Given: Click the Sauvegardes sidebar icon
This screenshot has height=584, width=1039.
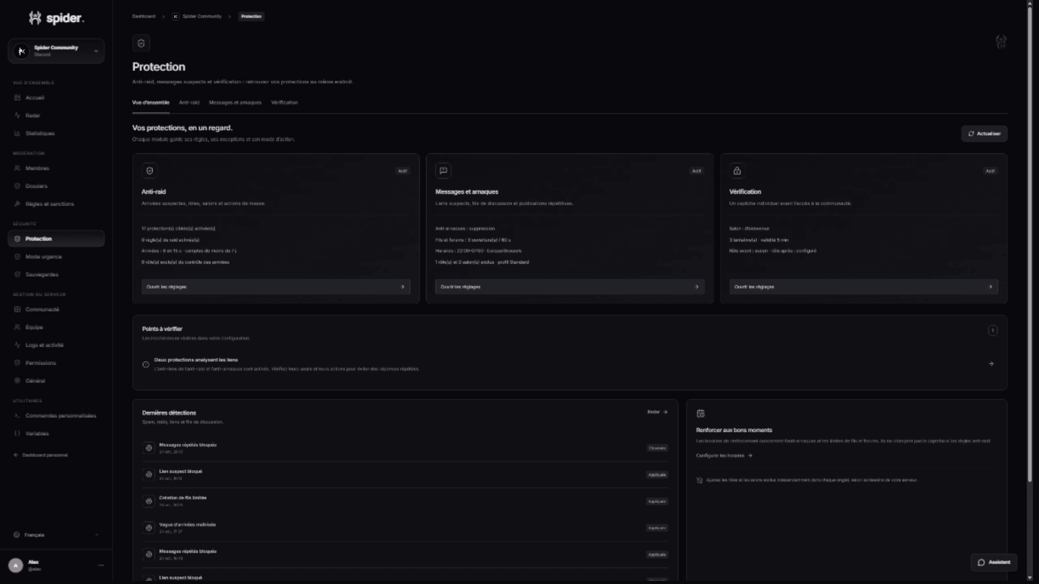Looking at the screenshot, I should [17, 275].
